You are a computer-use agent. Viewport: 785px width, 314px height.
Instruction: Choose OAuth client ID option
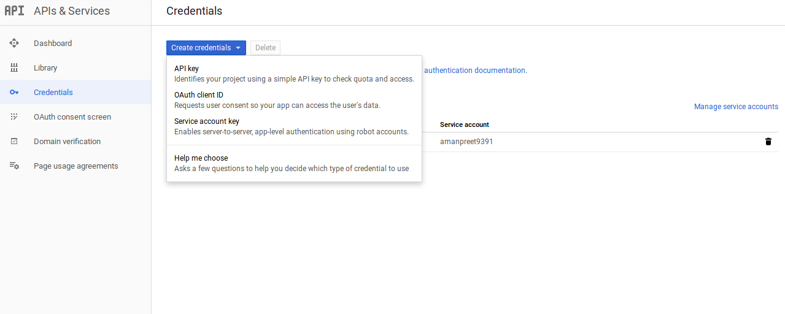294,100
